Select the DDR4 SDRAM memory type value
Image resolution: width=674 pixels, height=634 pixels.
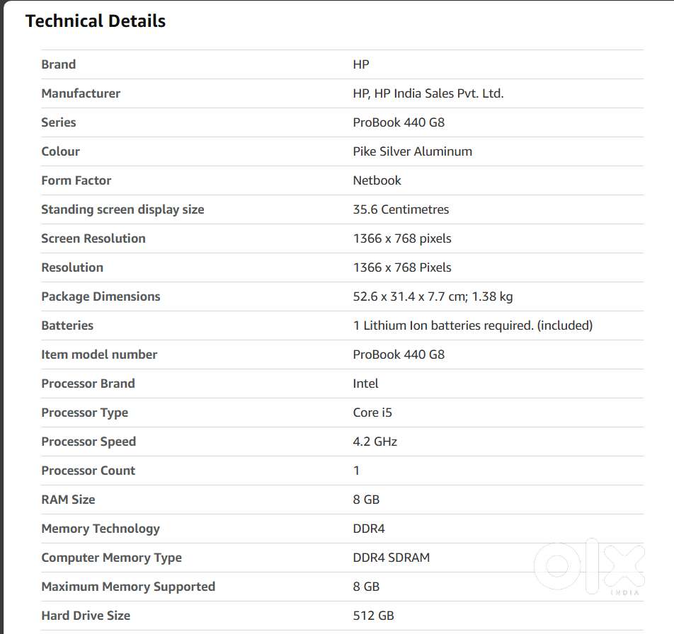click(391, 558)
